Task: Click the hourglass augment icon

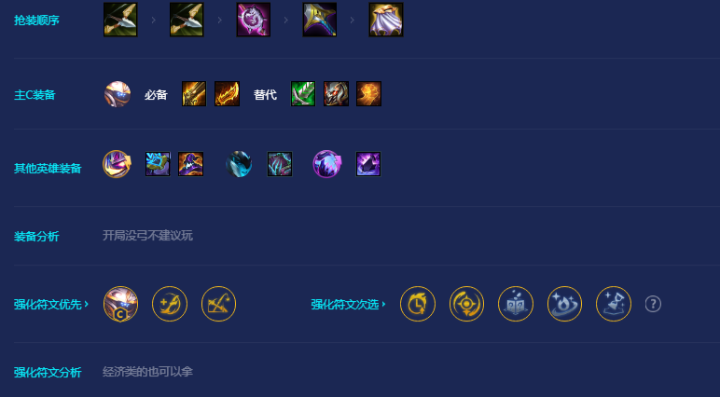Action: click(x=614, y=304)
